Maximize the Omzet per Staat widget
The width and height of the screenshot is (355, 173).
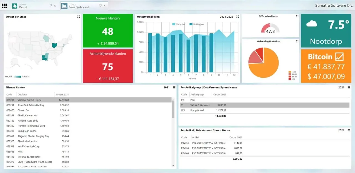point(78,17)
